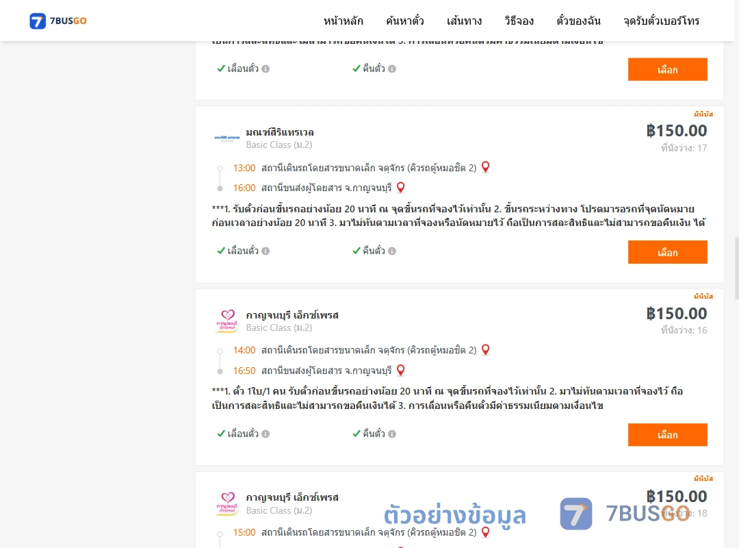Open map pin for 13:00 departure station
This screenshot has width=739, height=548.
click(x=485, y=167)
